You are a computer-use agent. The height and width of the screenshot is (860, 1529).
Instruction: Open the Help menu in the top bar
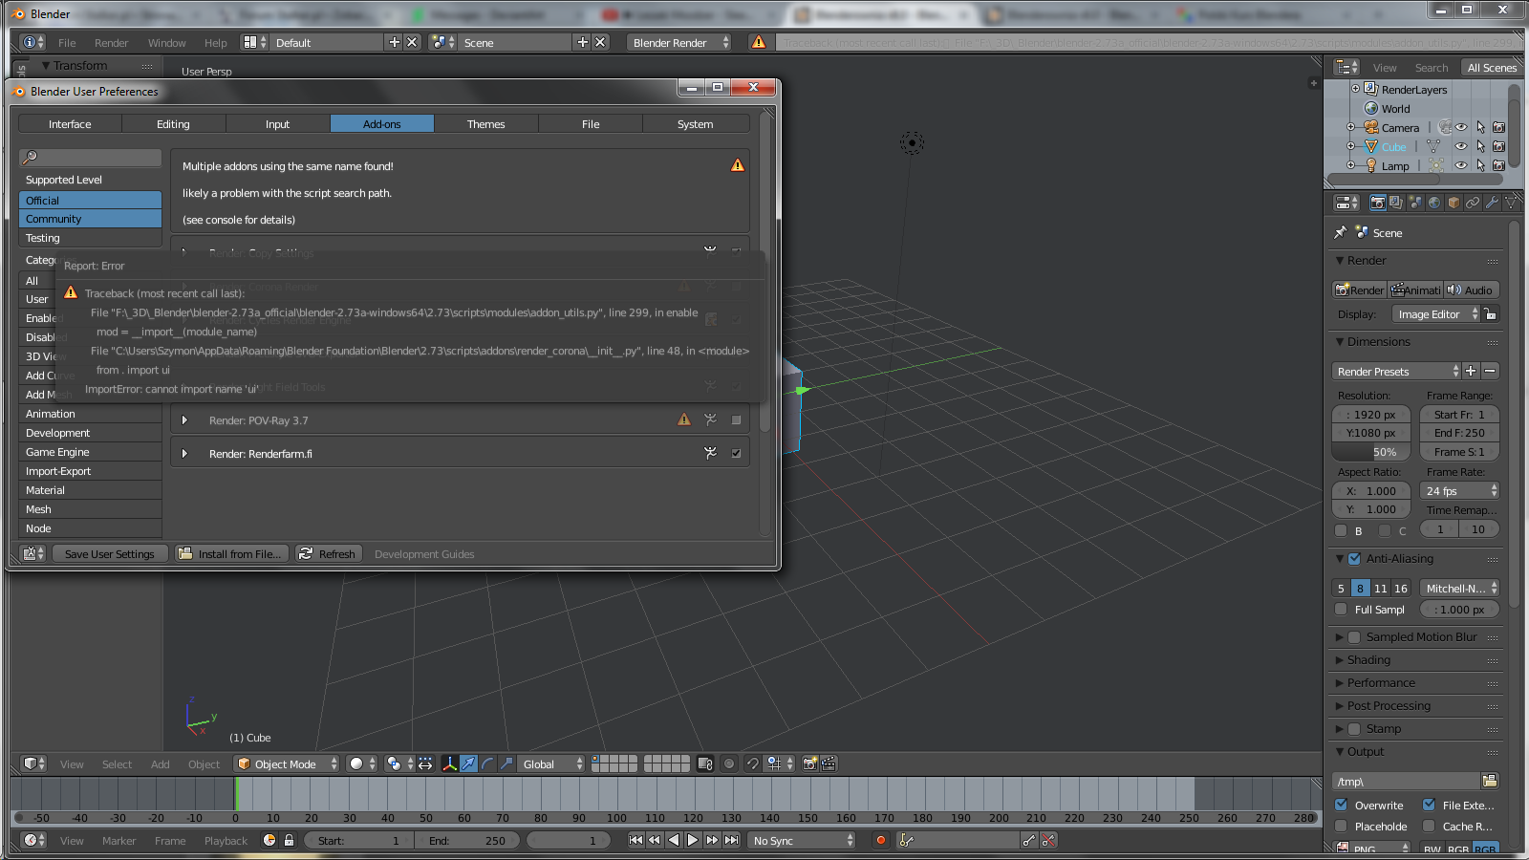coord(216,42)
